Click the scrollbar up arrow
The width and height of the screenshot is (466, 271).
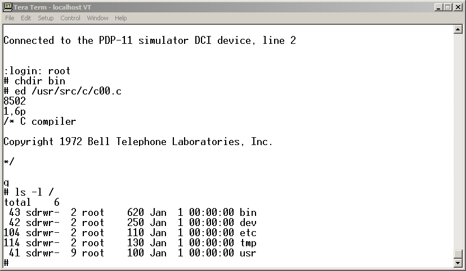458,29
